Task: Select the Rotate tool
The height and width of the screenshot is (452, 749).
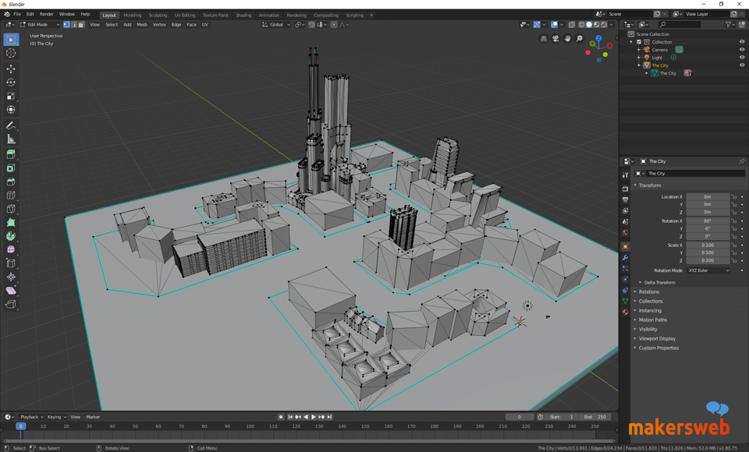Action: [10, 83]
